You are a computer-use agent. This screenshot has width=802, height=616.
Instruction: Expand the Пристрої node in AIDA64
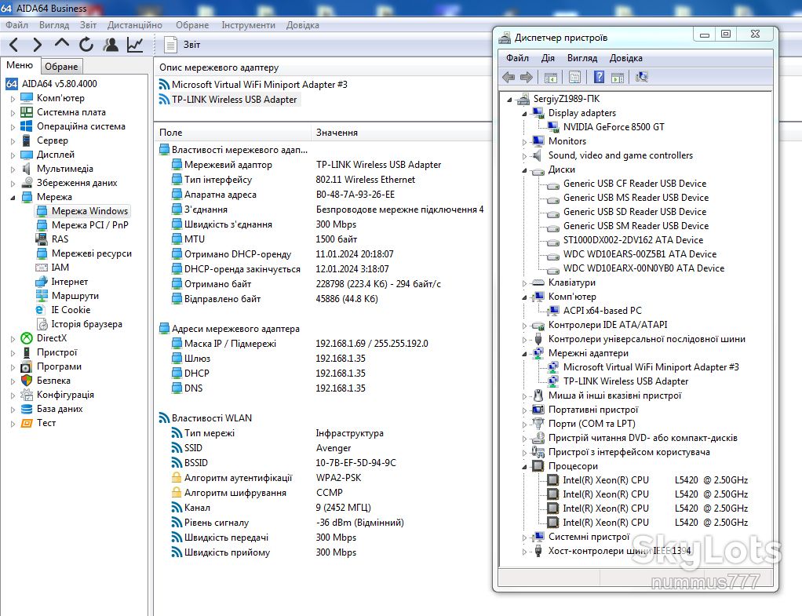13,353
